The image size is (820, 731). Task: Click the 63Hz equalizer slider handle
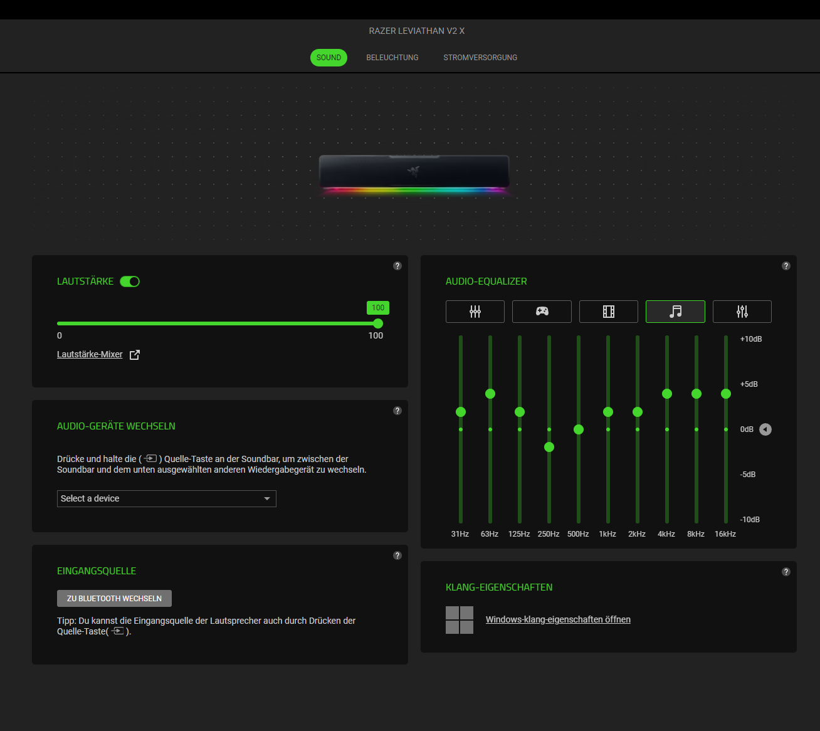coord(490,394)
